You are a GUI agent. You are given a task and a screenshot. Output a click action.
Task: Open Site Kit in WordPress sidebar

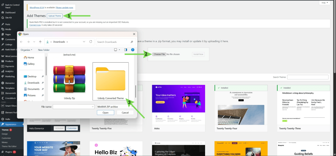point(9,18)
